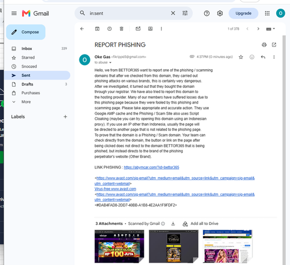Open Settings gear icon

pos(220,13)
